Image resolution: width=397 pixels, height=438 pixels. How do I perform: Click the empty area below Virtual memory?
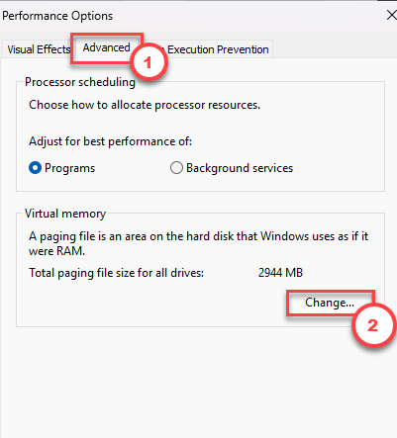(198, 383)
